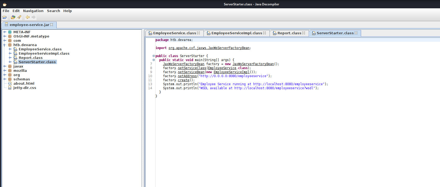440x187 pixels.
Task: Open the Navigation menu
Action: (x=33, y=11)
